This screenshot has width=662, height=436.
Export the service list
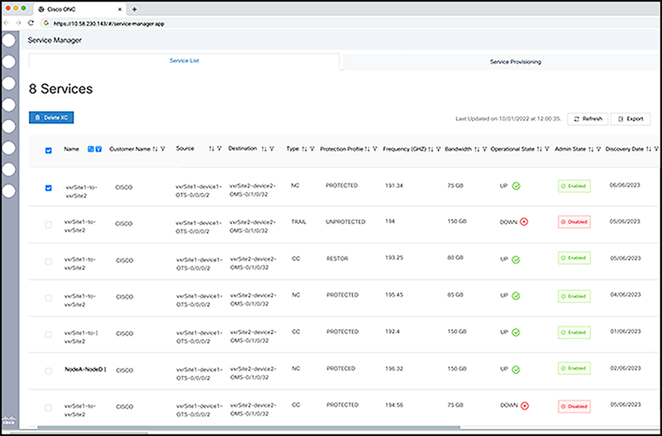(630, 119)
